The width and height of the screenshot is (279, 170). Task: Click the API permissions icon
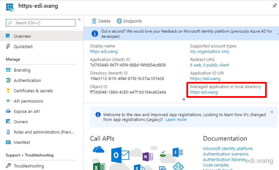click(x=8, y=101)
